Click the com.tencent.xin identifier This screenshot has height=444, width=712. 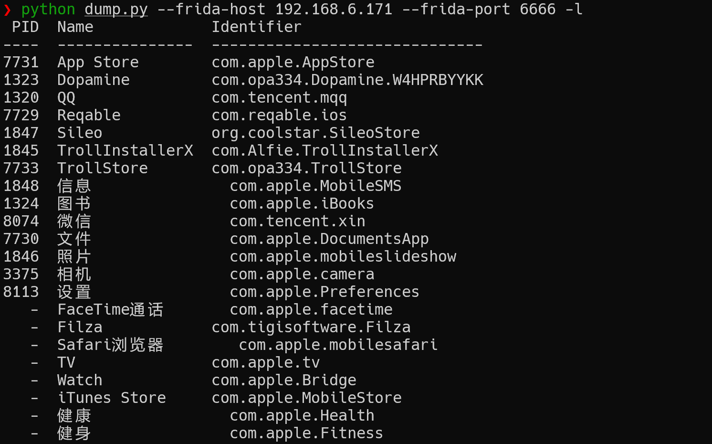[x=297, y=222]
